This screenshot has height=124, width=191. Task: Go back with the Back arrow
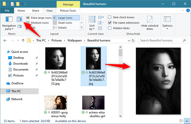(x=5, y=40)
